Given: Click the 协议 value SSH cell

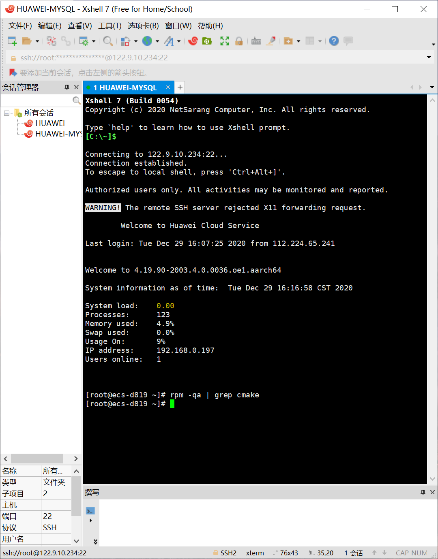Looking at the screenshot, I should pyautogui.click(x=56, y=527).
